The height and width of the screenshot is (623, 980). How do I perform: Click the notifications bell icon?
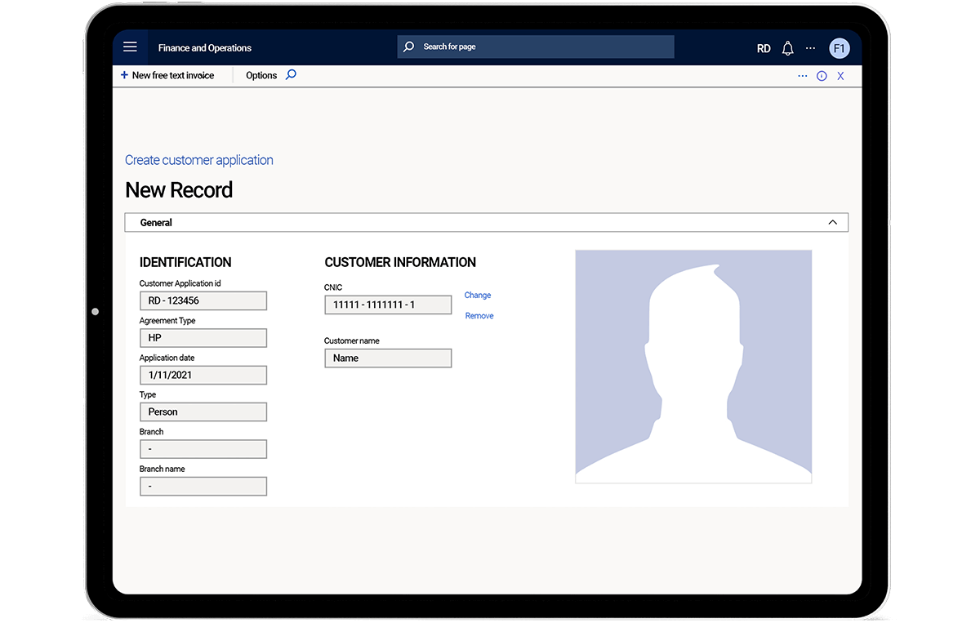[787, 47]
